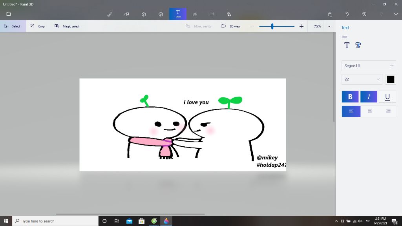Click the Redo arrow

tap(382, 15)
